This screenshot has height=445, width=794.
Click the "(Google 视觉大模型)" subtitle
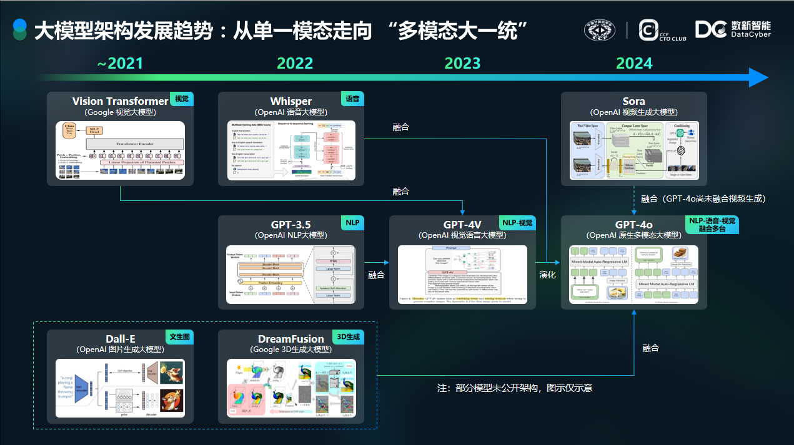click(x=120, y=112)
